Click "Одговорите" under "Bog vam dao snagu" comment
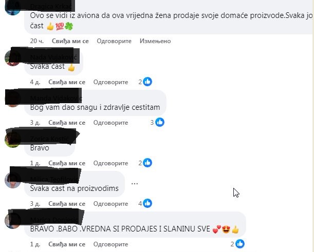Image resolution: width=314 pixels, height=252 pixels. [x=110, y=123]
